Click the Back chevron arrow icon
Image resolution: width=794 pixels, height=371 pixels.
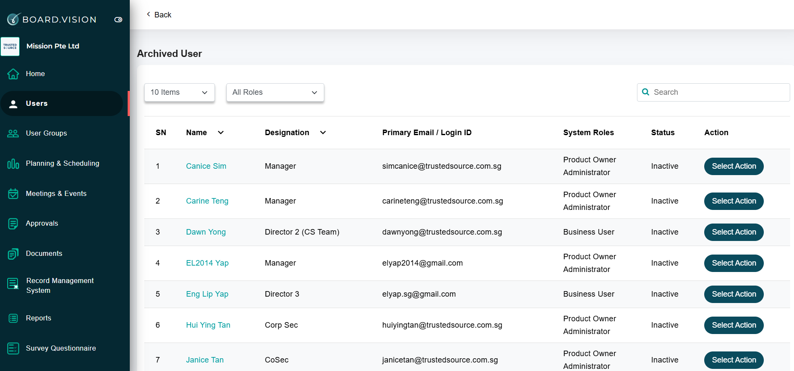pyautogui.click(x=149, y=14)
